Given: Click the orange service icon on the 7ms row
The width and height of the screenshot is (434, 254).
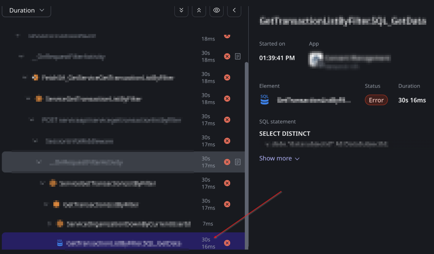Looking at the screenshot, I should pyautogui.click(x=60, y=223).
